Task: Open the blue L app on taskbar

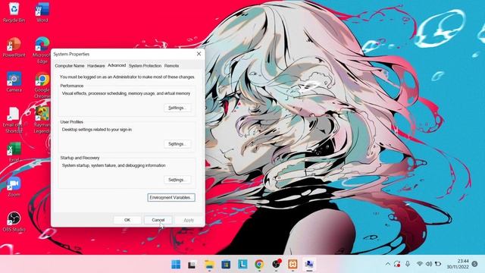Action: 242,264
